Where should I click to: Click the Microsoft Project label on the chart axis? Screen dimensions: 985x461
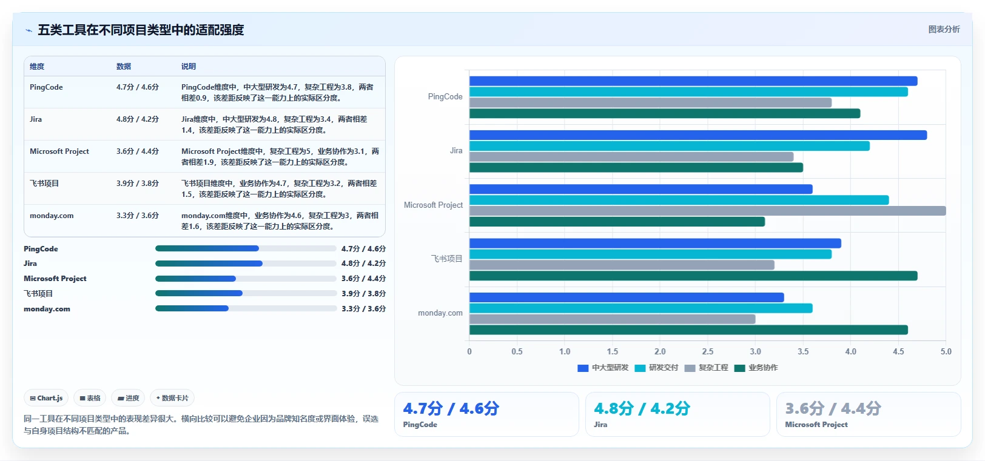tap(433, 205)
